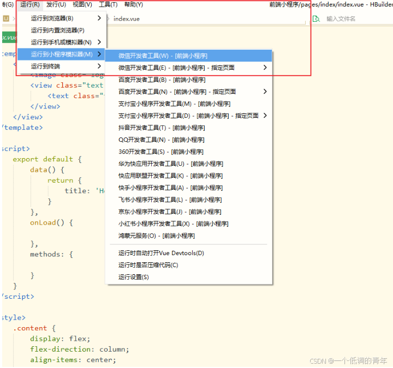Expand arrow beside 运行到小程序模拟器(M)

(x=99, y=54)
